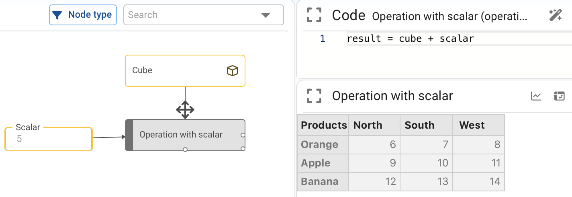This screenshot has width=572, height=197.
Task: Click the South column header
Action: pos(426,125)
